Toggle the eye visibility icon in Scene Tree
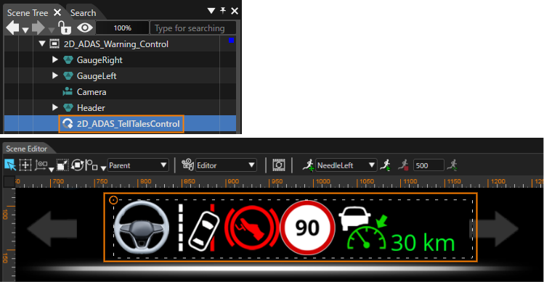This screenshot has height=282, width=544. point(85,28)
